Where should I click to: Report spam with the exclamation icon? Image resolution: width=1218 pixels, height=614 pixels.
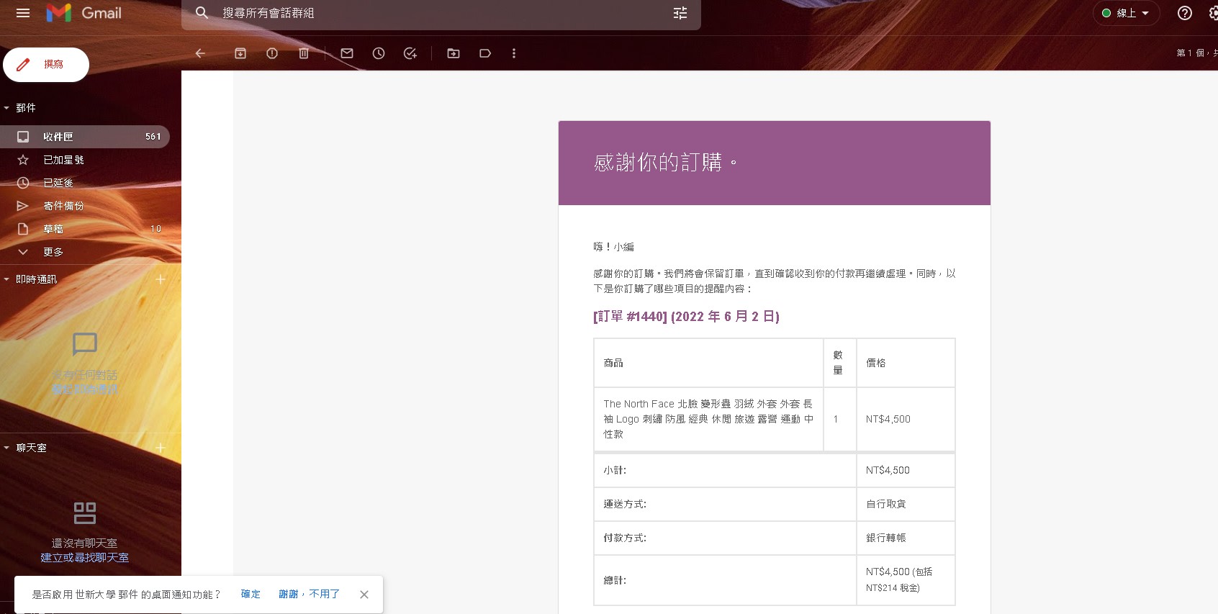click(272, 53)
